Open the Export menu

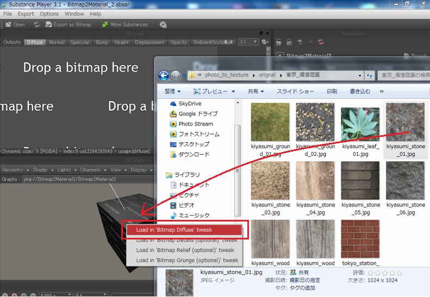click(26, 14)
